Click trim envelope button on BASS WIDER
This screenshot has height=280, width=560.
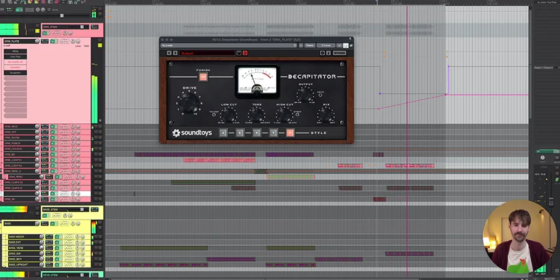point(68,237)
